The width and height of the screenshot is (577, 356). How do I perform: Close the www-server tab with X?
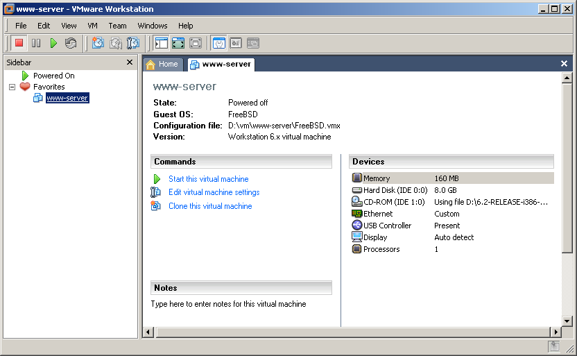point(564,64)
